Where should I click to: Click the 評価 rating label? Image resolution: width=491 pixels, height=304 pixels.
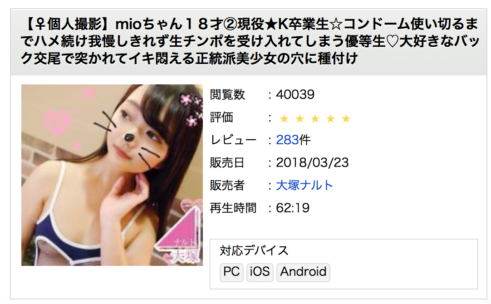click(x=222, y=118)
